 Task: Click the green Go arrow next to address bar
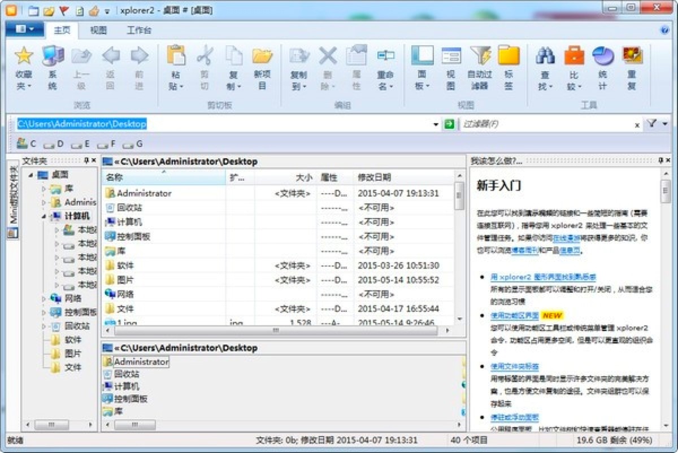tap(449, 124)
